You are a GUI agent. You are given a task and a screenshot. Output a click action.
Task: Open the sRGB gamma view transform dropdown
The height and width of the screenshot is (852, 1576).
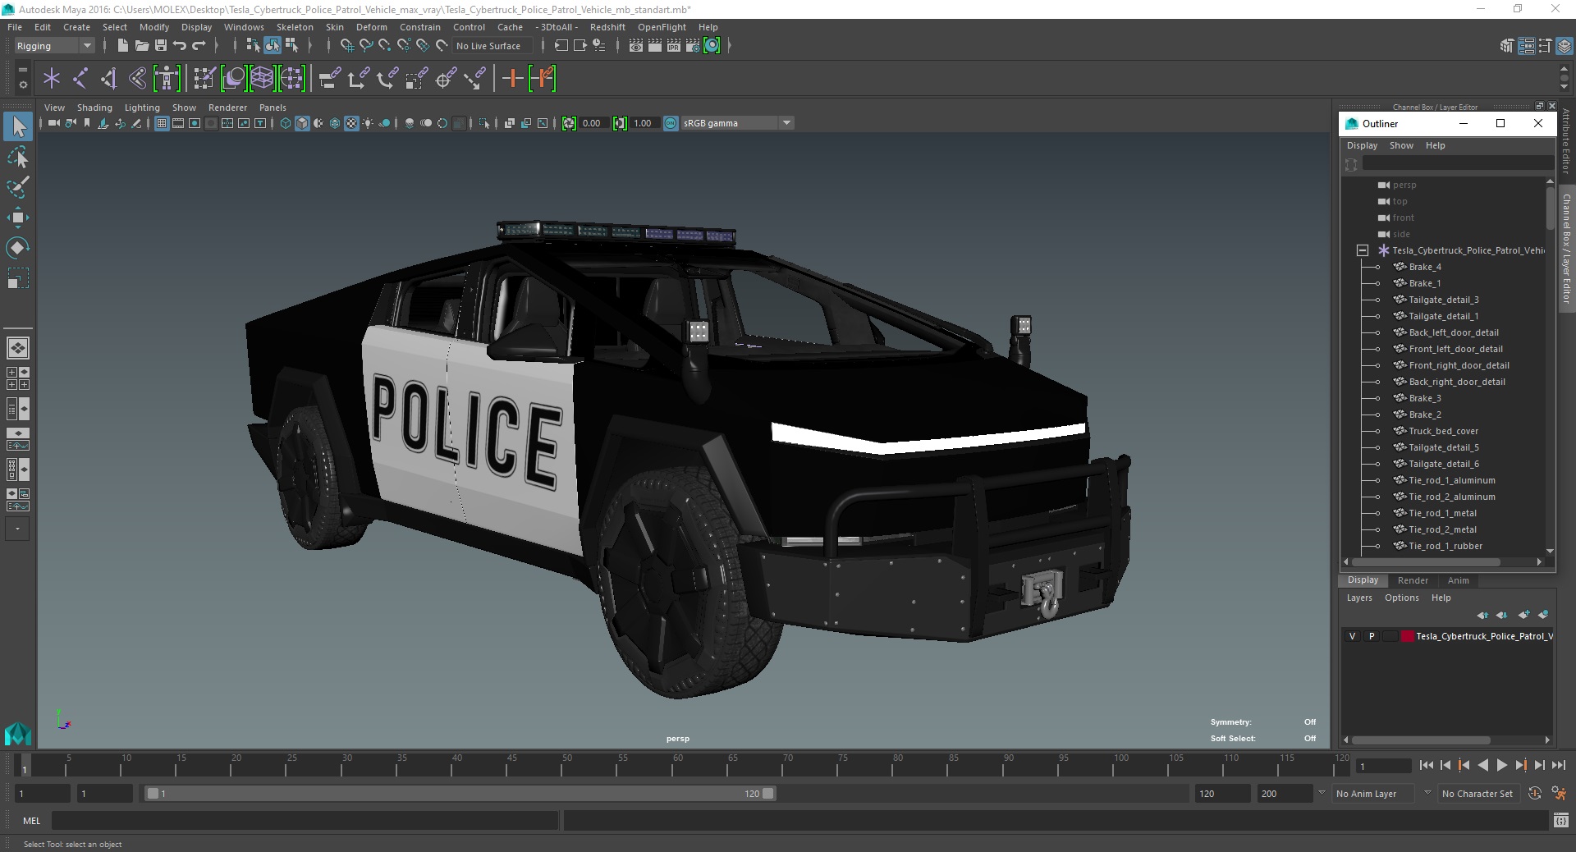point(737,123)
